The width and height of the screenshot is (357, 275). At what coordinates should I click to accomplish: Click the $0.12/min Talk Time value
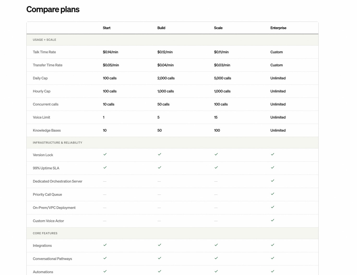coord(165,52)
